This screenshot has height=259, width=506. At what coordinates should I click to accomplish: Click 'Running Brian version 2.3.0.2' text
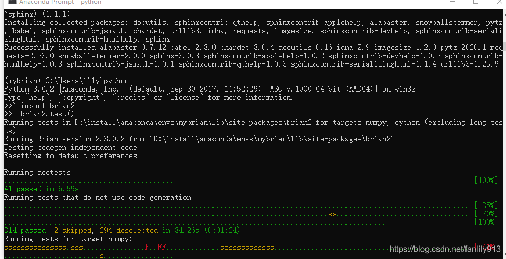tap(64, 139)
